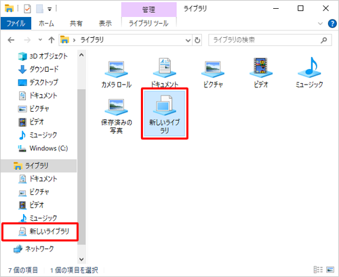Select the 保存済みの写真 library icon

[117, 116]
